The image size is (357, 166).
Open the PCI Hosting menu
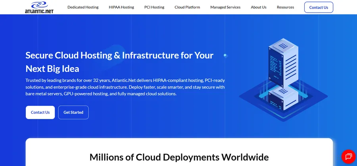click(x=154, y=7)
